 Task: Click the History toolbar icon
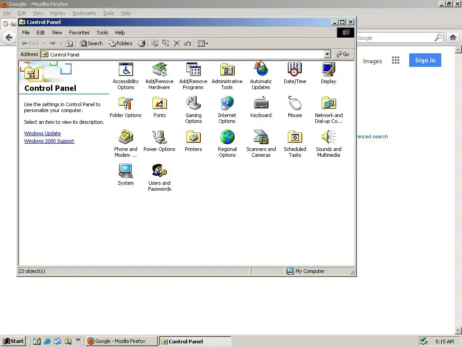[x=142, y=43]
